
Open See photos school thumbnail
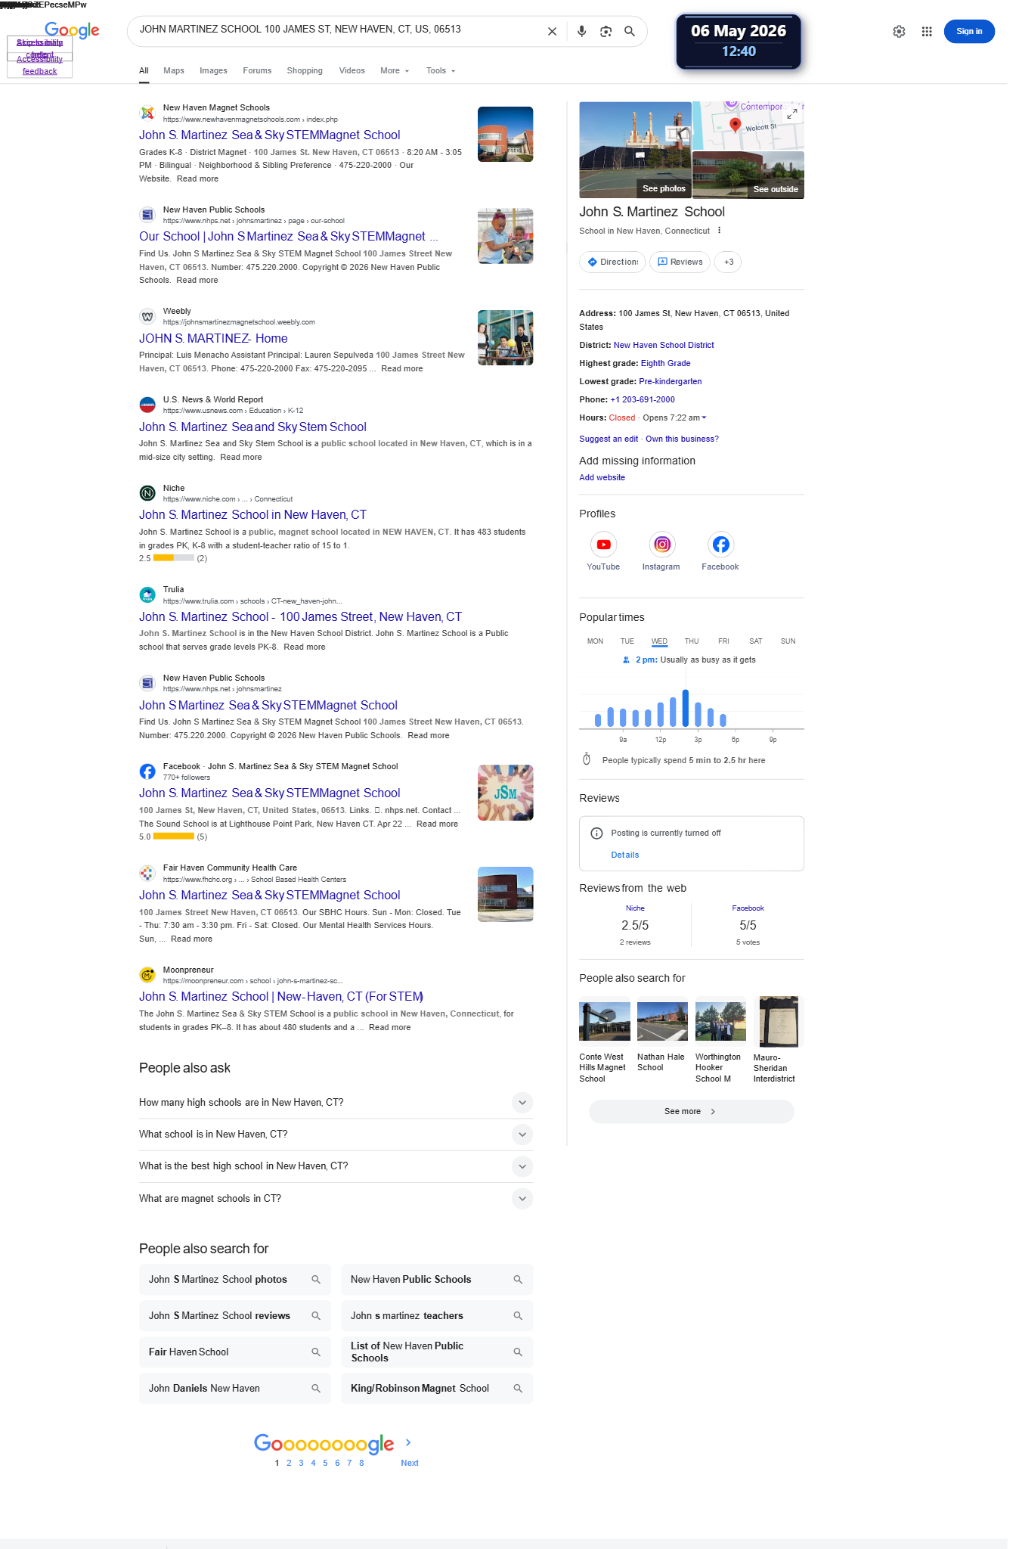click(635, 150)
